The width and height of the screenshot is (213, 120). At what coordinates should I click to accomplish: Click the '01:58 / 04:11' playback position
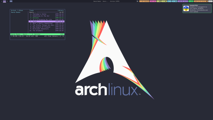pos(18,36)
